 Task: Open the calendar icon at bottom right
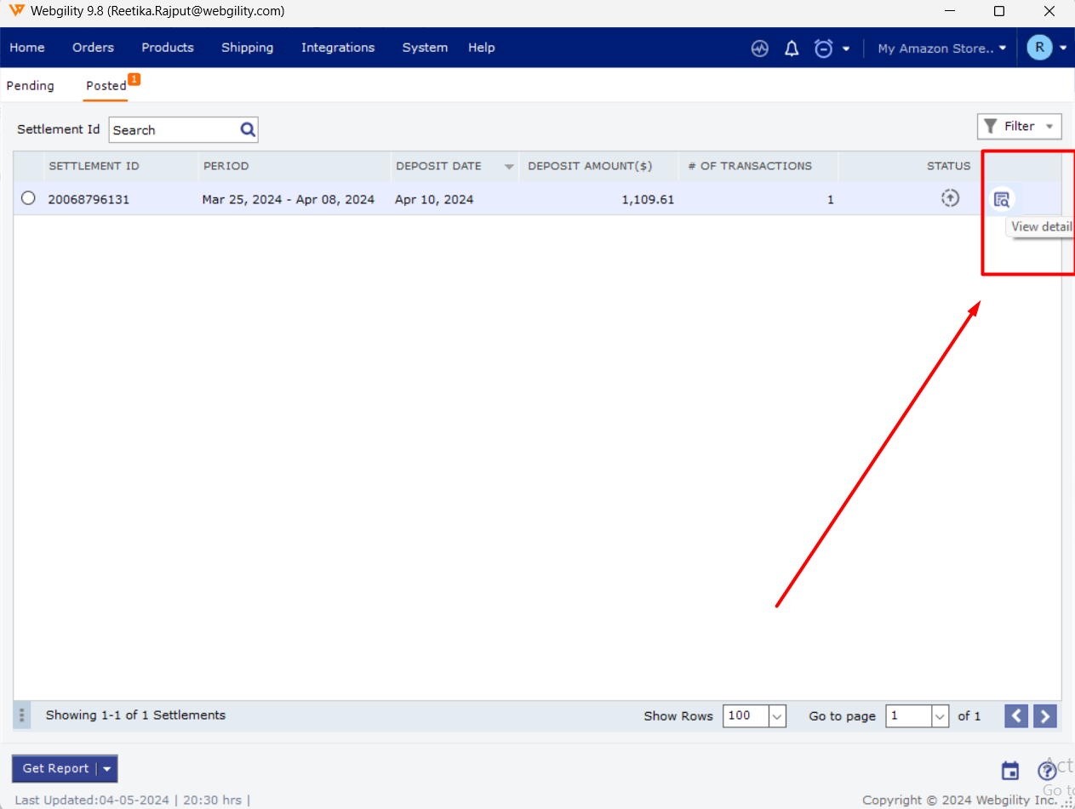(1010, 771)
